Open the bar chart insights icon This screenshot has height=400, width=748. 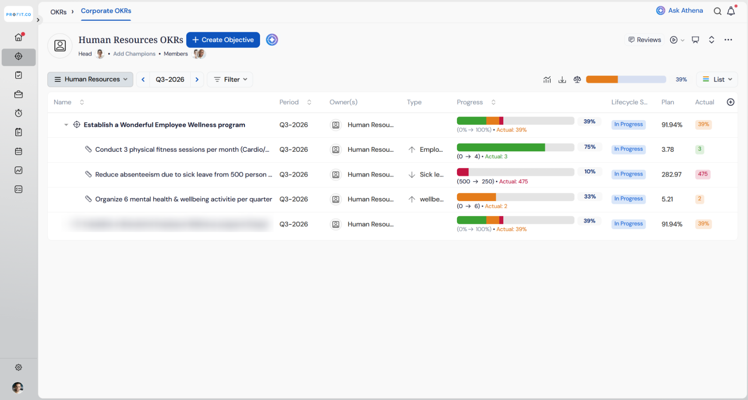[547, 79]
